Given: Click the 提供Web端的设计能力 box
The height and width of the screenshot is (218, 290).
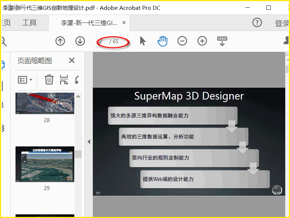Looking at the screenshot, I should tap(205, 179).
